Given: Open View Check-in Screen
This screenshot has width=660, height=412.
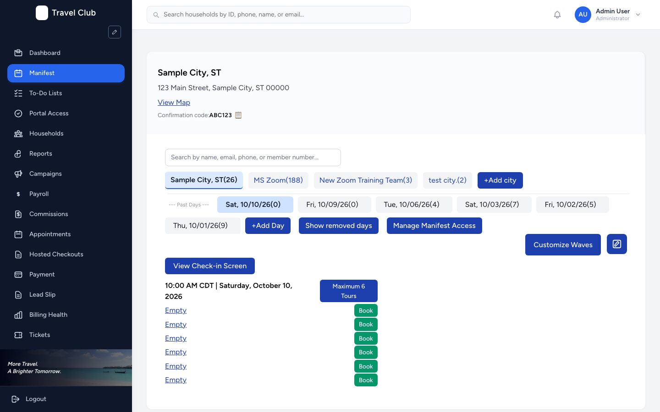Looking at the screenshot, I should click(x=210, y=266).
